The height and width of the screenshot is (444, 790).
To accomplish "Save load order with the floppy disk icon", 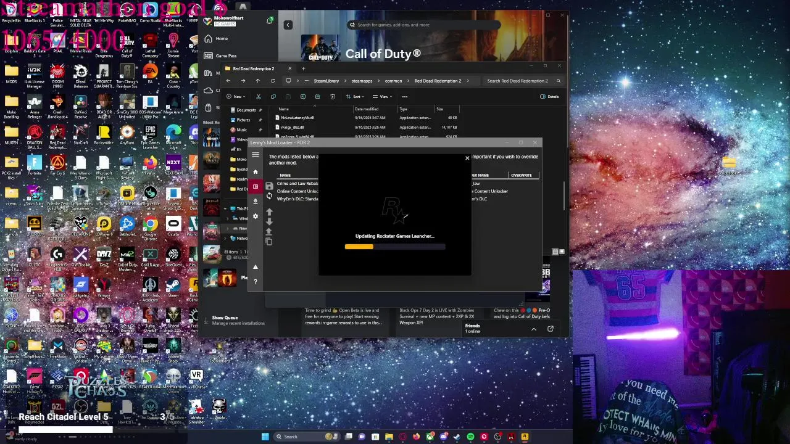I will (269, 186).
